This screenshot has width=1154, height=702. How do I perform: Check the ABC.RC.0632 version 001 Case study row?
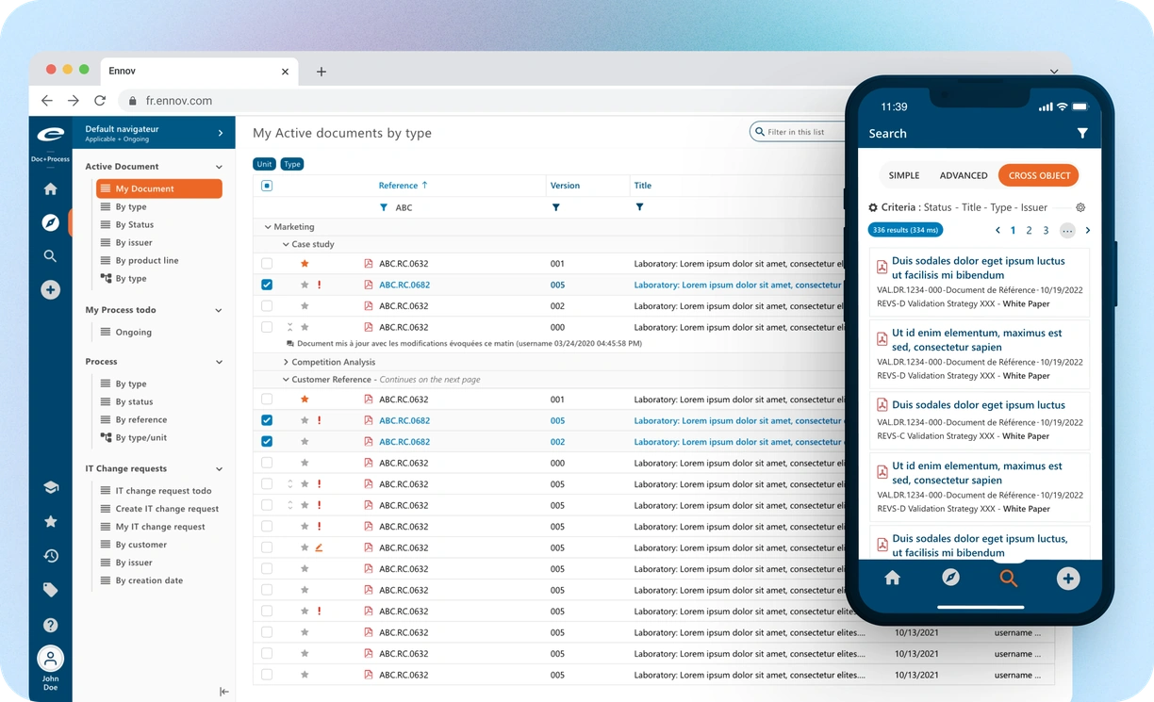[267, 264]
